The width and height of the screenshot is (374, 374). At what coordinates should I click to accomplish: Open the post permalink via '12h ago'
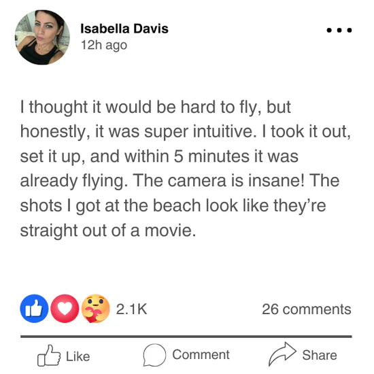point(104,45)
